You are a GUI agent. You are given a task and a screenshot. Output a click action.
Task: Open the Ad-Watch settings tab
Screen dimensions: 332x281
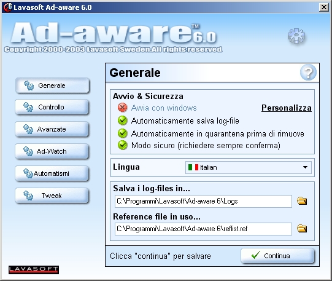point(52,151)
